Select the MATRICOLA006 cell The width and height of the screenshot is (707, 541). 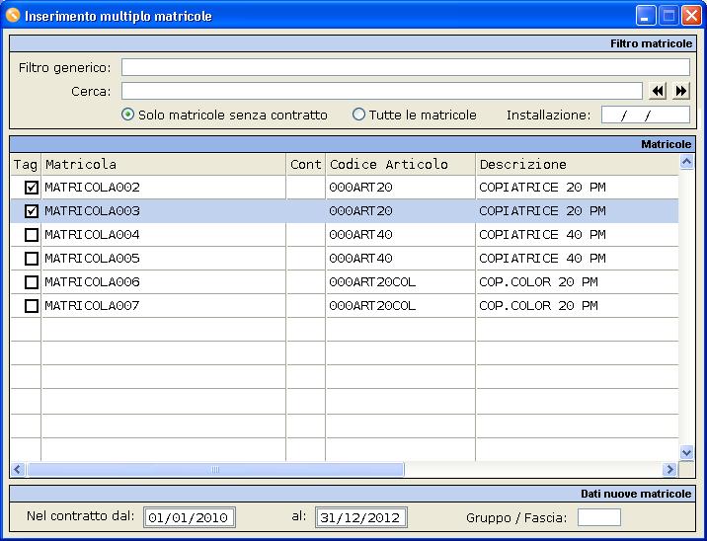[164, 282]
